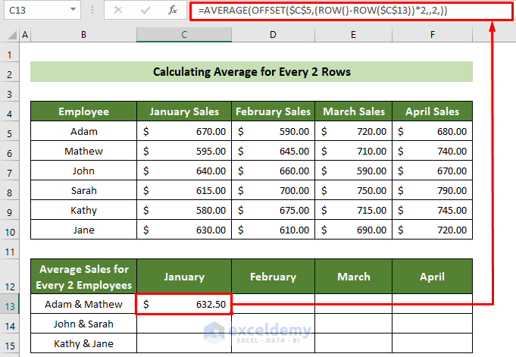Click Jane's February sales 610.00
Viewport: 516px width, 357px height.
(273, 230)
